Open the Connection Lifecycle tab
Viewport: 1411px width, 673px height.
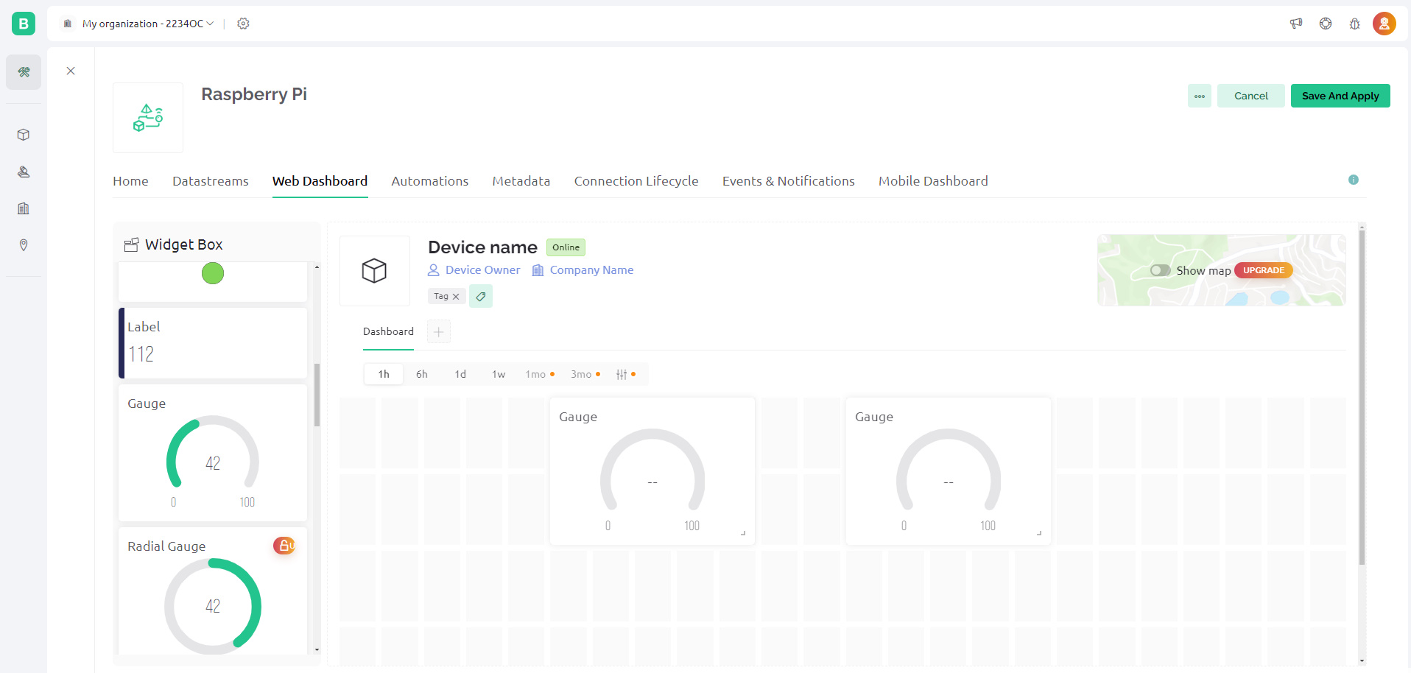(636, 181)
